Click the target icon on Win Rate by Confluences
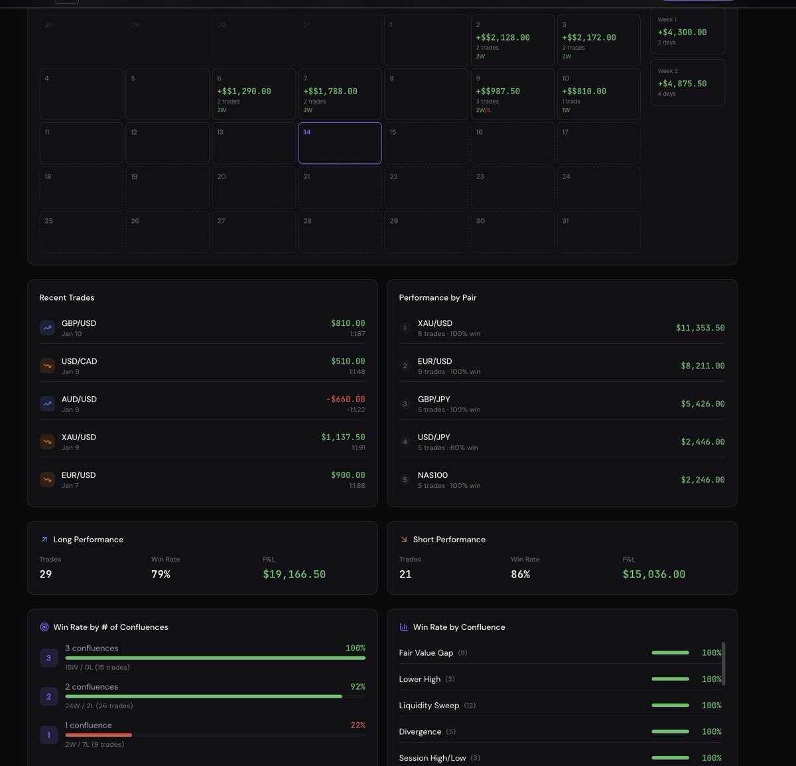The height and width of the screenshot is (766, 796). click(x=44, y=626)
